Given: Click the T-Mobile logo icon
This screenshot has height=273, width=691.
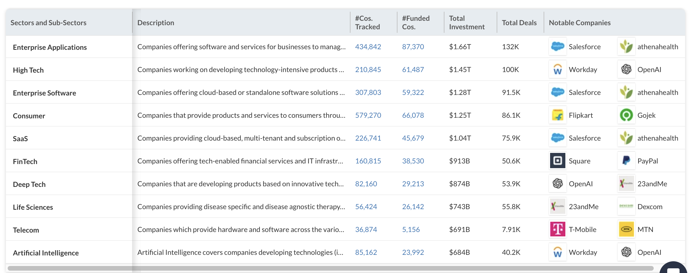Looking at the screenshot, I should (557, 229).
